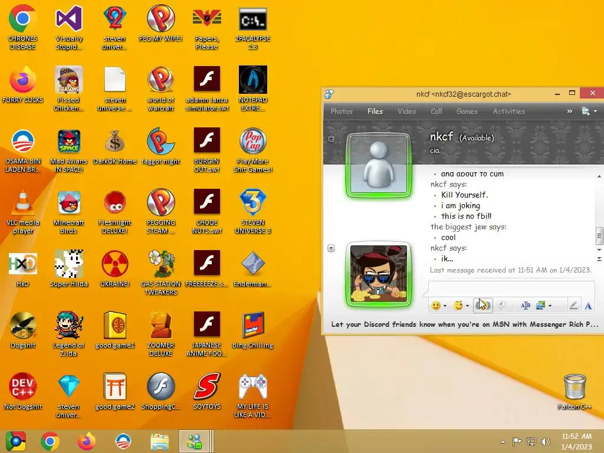The width and height of the screenshot is (604, 453).
Task: Select the Mad Avians IN SPACE! icon
Action: pos(68,150)
